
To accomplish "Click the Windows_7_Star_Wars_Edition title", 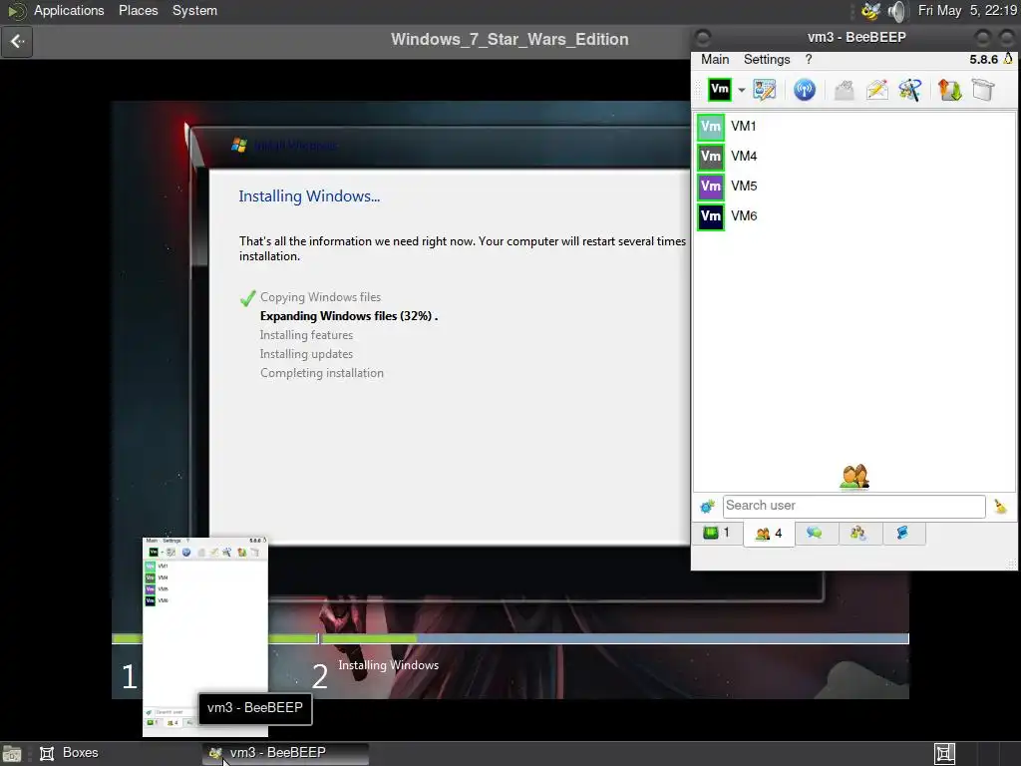I will point(510,39).
